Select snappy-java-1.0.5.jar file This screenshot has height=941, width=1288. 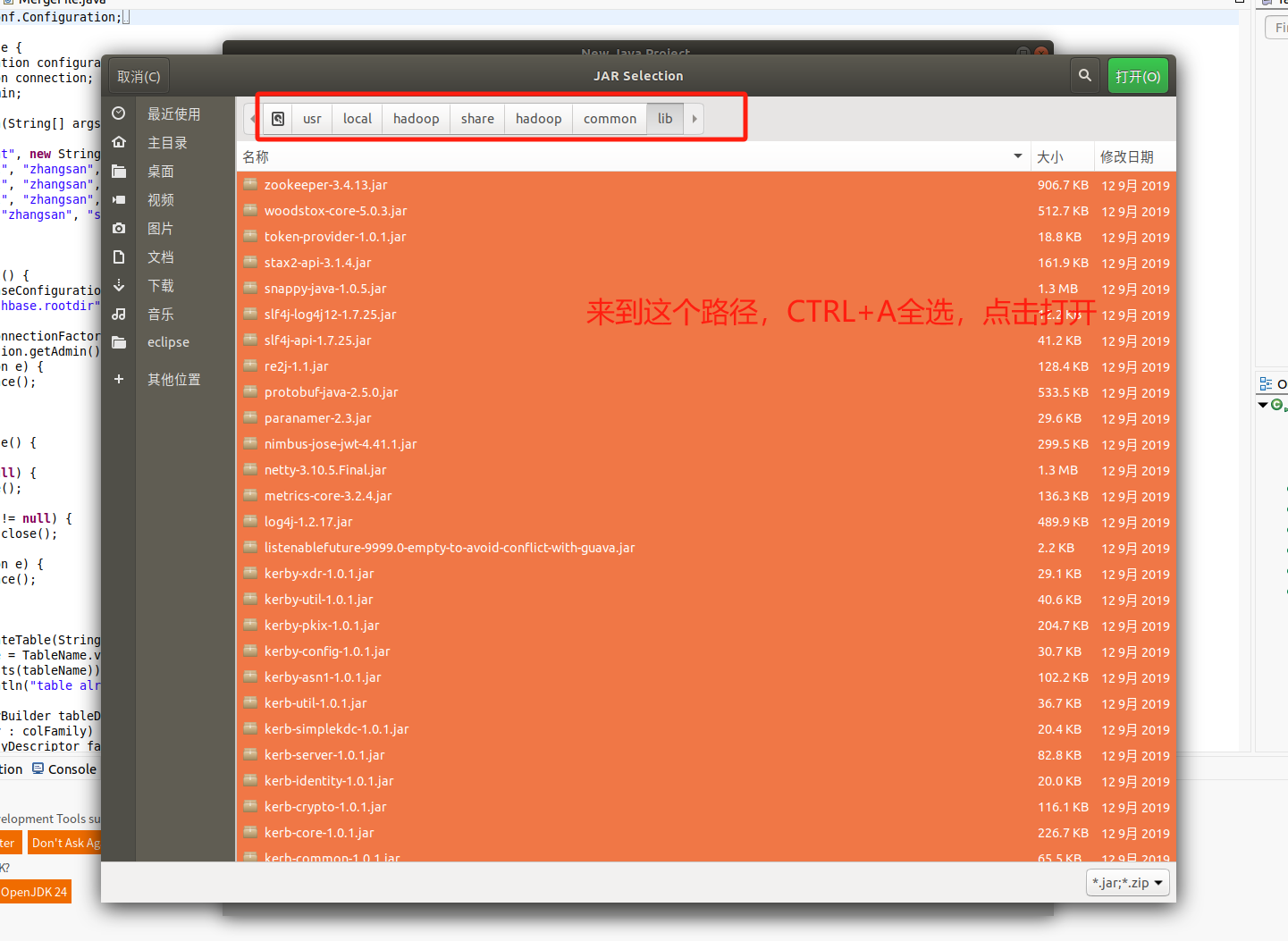pos(706,289)
